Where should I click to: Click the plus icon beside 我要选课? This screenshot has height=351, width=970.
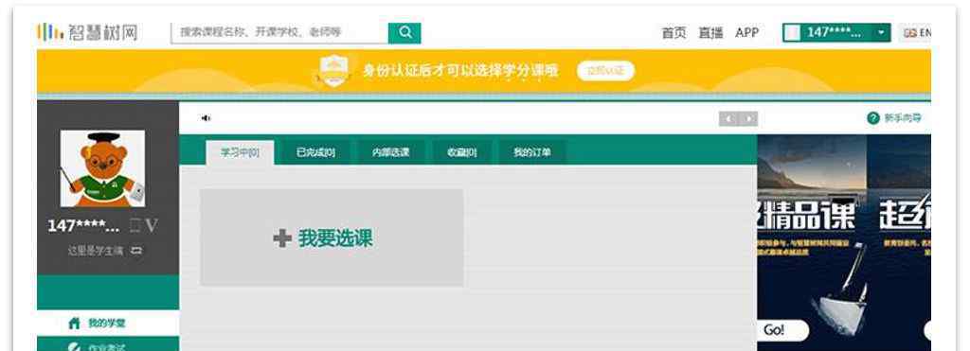[282, 237]
